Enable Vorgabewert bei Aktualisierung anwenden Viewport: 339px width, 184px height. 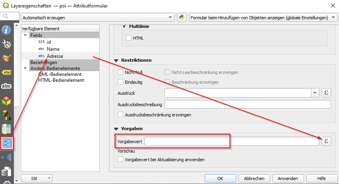[120, 160]
